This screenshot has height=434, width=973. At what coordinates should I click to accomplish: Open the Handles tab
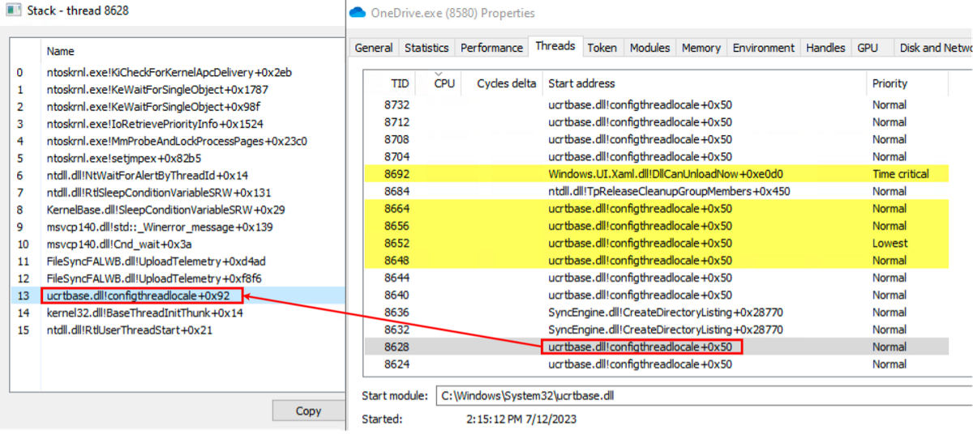pos(825,48)
